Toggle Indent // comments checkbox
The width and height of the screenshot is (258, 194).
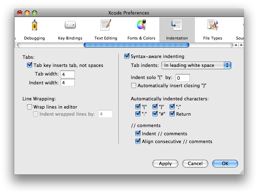click(x=138, y=133)
